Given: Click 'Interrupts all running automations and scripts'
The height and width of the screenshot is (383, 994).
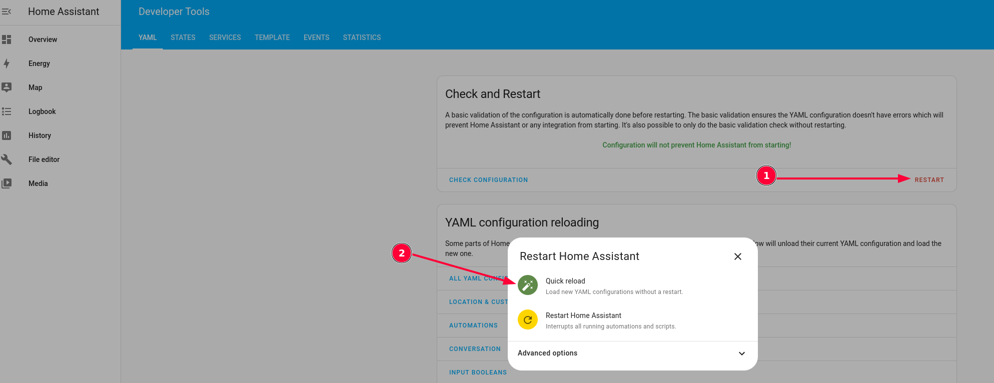Looking at the screenshot, I should 611,326.
